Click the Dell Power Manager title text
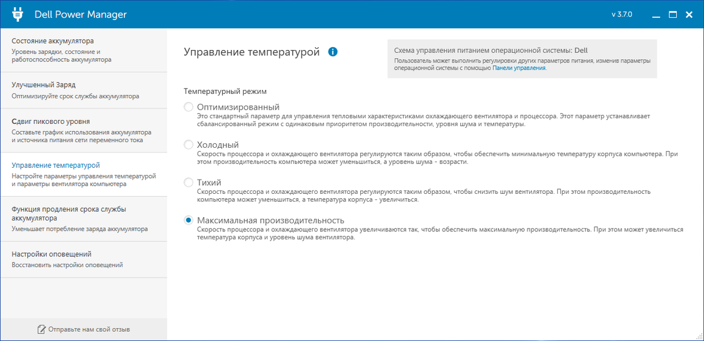This screenshot has width=704, height=341. pyautogui.click(x=81, y=15)
